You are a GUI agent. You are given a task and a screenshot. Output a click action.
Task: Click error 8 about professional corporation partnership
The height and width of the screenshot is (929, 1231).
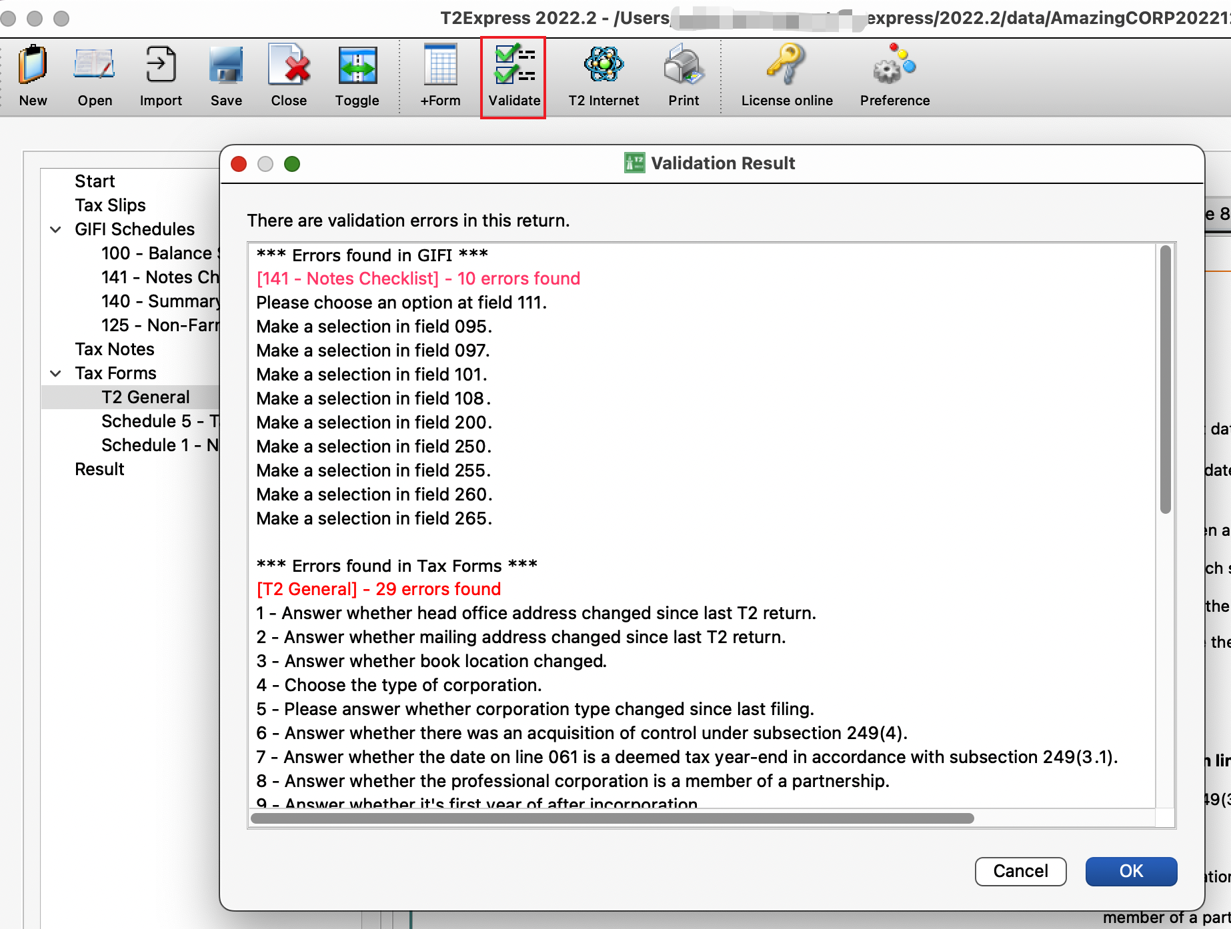(573, 781)
